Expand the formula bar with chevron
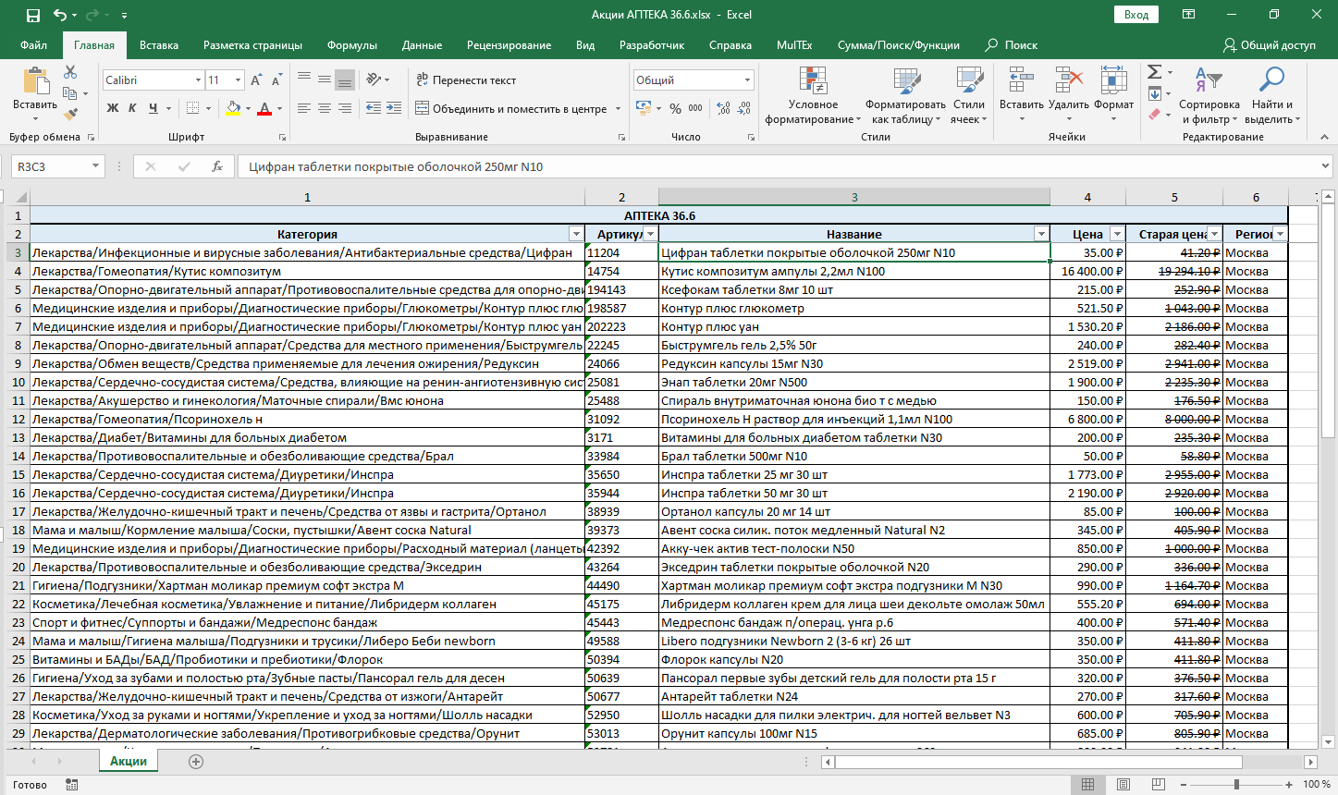Viewport: 1338px width, 795px height. (1326, 166)
